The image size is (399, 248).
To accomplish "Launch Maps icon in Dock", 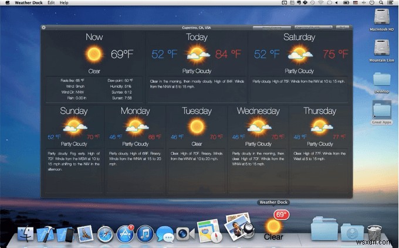I will [209, 230].
